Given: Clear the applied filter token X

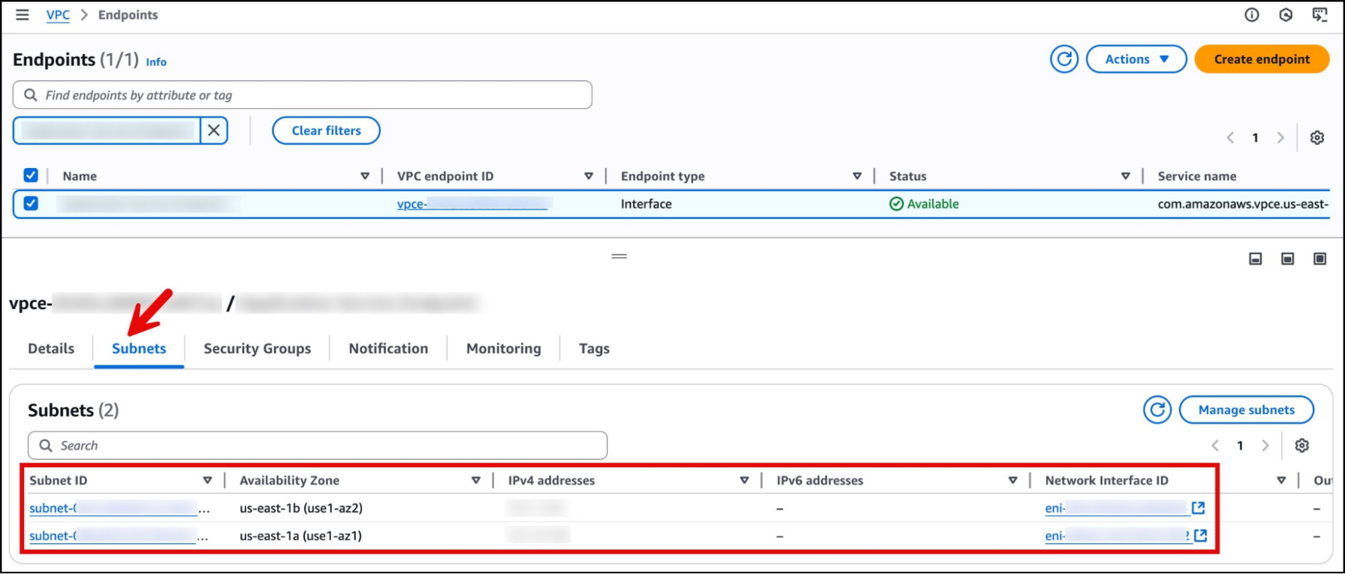Looking at the screenshot, I should 214,130.
